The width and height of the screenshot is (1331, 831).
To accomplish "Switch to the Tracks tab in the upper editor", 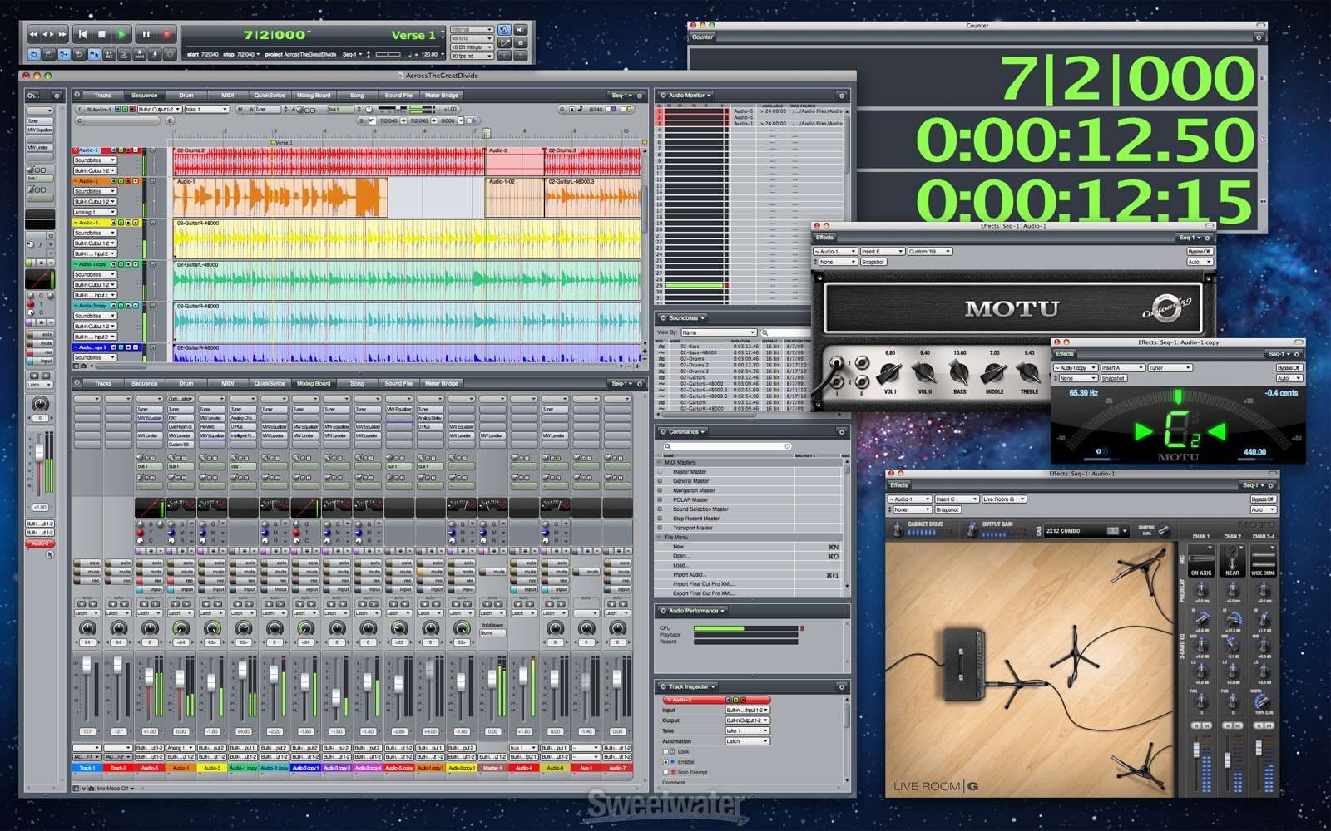I will 103,95.
